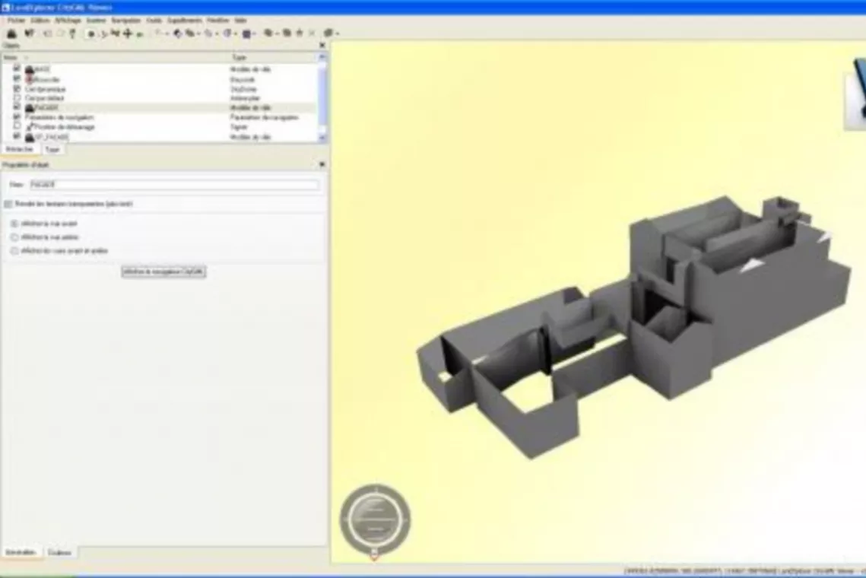Open the dropdown arrow at the far right of the toolbar
The height and width of the screenshot is (578, 866).
point(337,33)
